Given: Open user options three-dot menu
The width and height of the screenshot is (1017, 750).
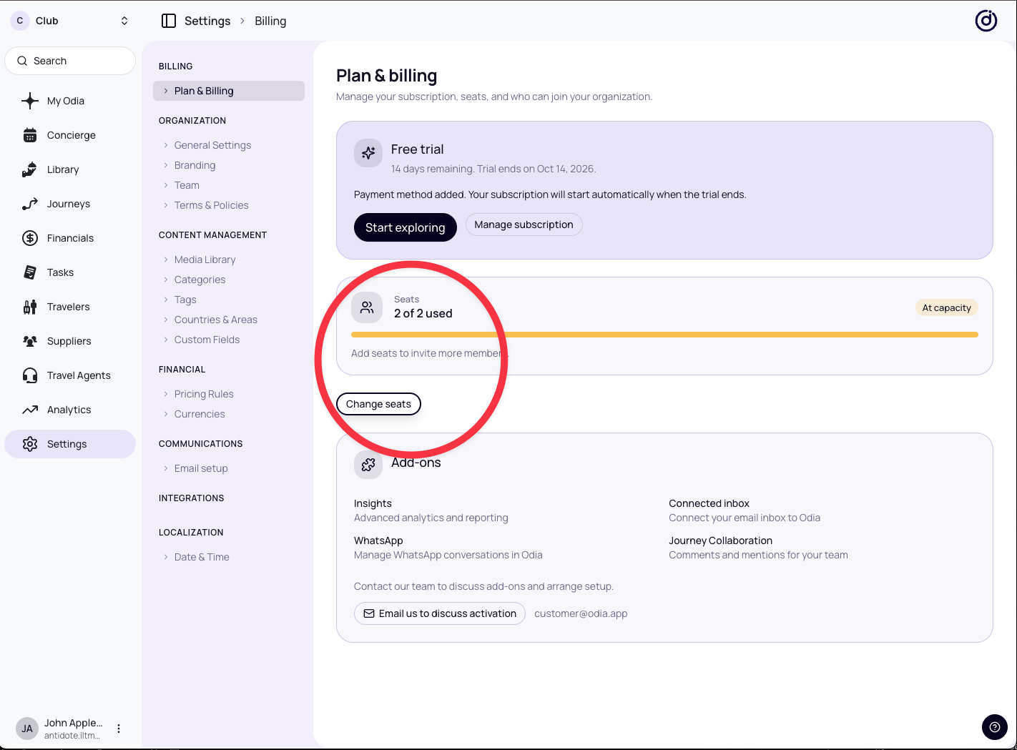Looking at the screenshot, I should tap(119, 729).
